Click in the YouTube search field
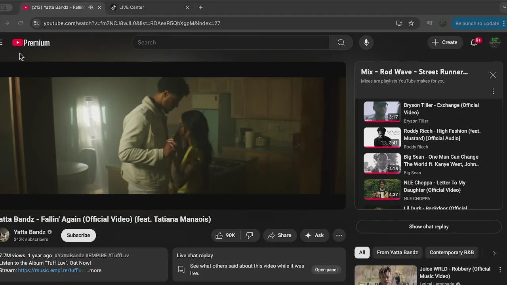The width and height of the screenshot is (507, 285). [x=231, y=42]
